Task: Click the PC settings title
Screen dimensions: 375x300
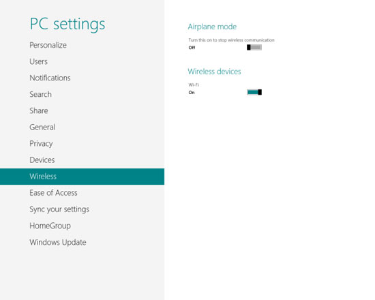Action: [x=67, y=24]
